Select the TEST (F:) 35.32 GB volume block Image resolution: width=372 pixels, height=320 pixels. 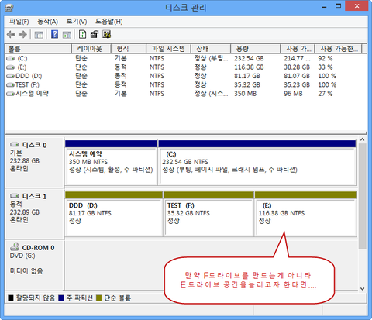point(208,214)
